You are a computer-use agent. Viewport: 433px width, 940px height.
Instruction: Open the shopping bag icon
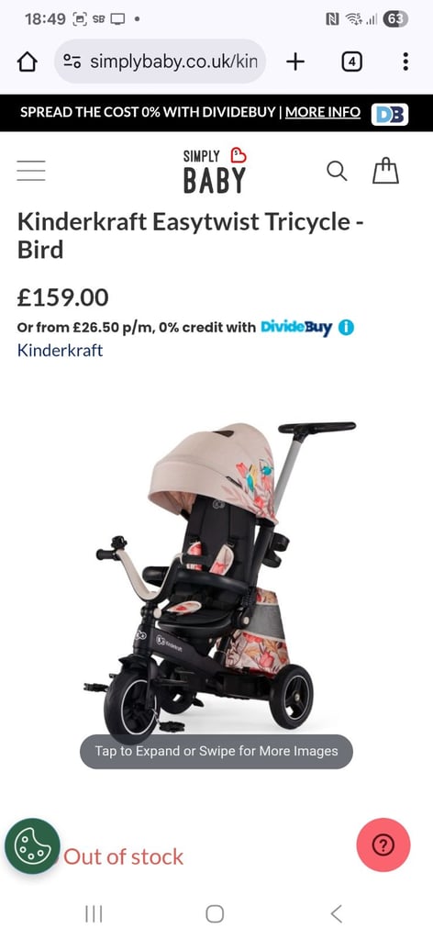385,170
